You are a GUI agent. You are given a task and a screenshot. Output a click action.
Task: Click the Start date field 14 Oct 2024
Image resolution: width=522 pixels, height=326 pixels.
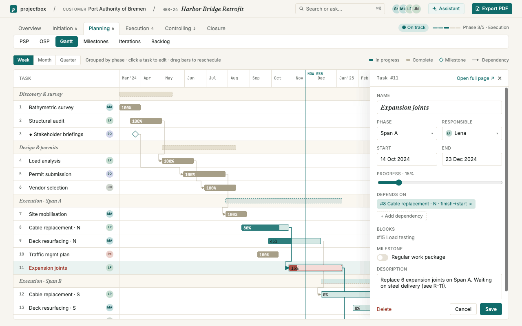click(407, 159)
